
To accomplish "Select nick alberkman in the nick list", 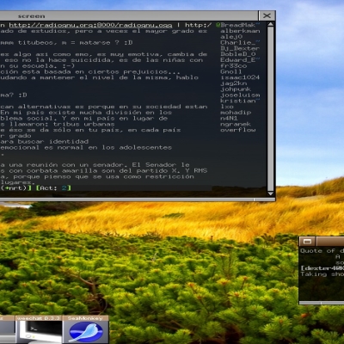I will click(240, 31).
